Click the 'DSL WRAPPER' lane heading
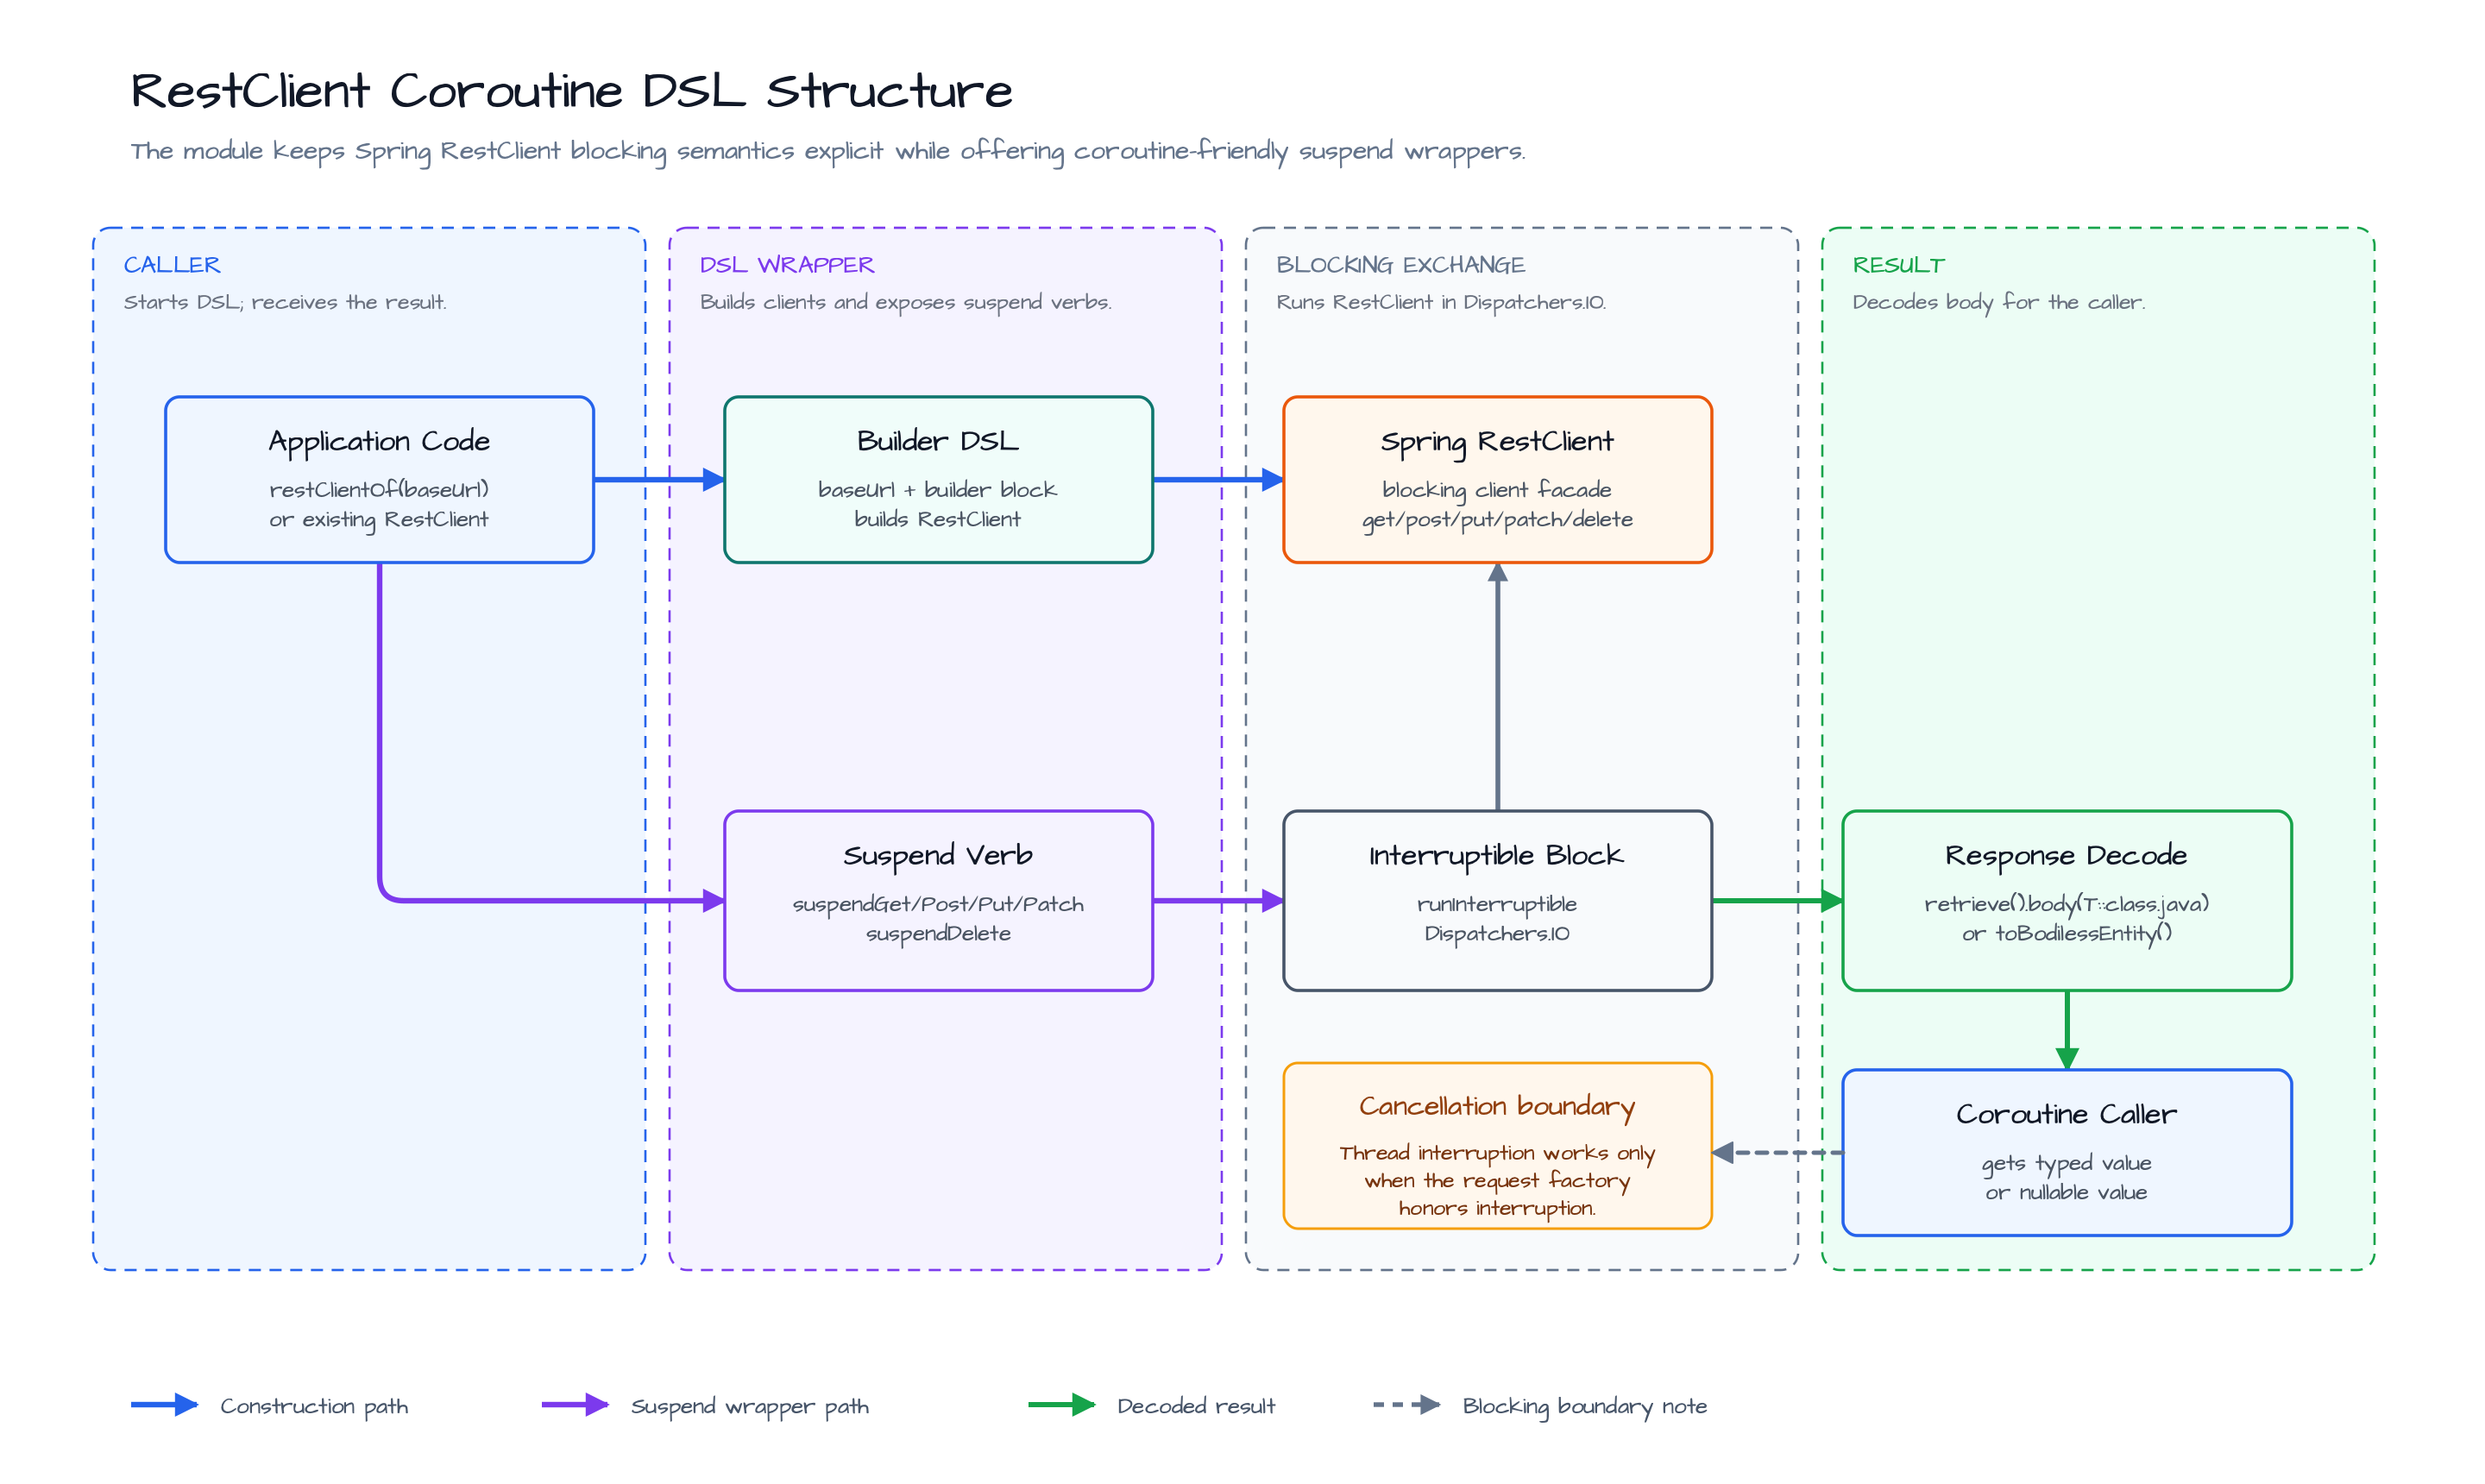This screenshot has height=1484, width=2485. point(787,265)
